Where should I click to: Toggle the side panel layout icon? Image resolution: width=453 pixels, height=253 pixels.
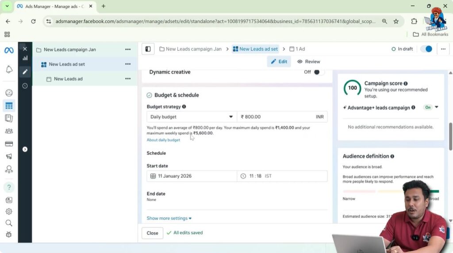coord(148,49)
